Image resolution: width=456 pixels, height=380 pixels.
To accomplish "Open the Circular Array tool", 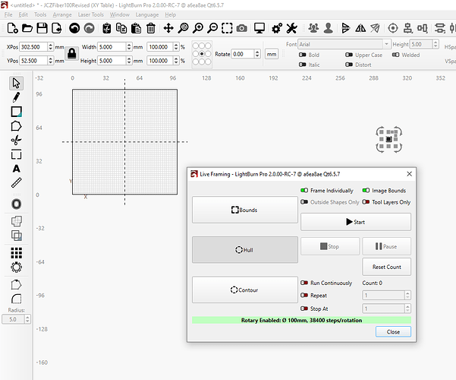I will [16, 267].
